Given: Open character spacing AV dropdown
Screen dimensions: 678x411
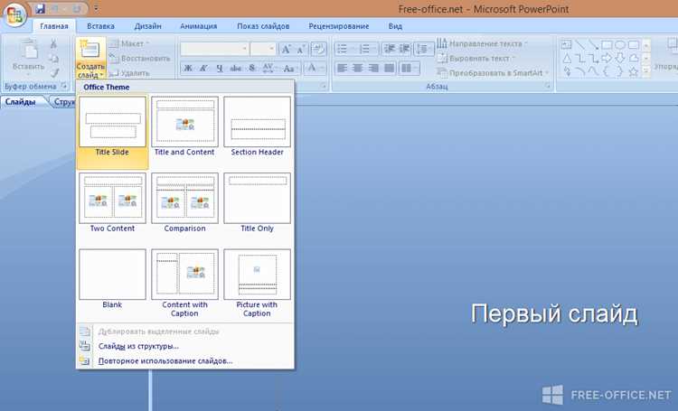Looking at the screenshot, I should click(x=268, y=69).
